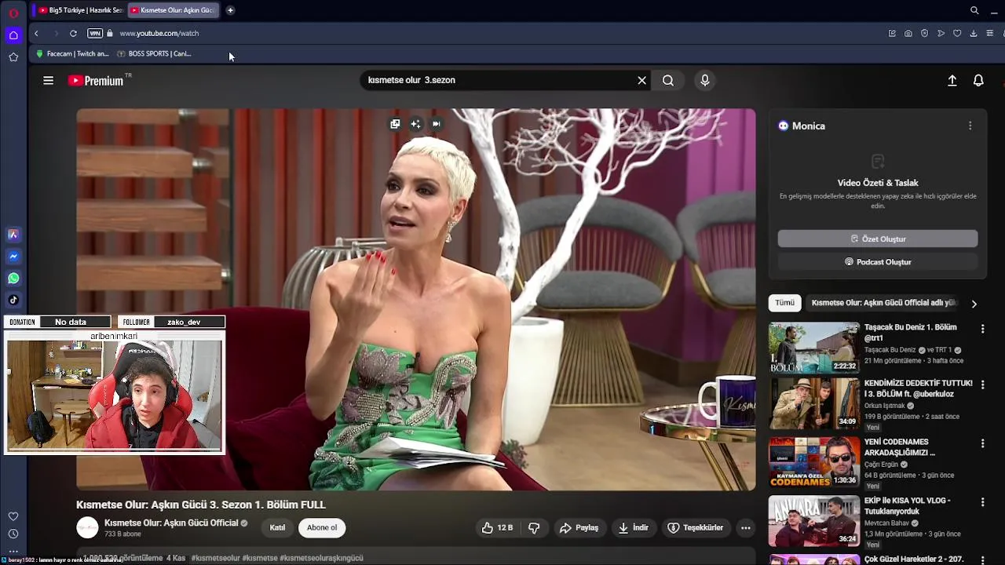Click the İndir download button
1005x565 pixels.
click(x=634, y=528)
